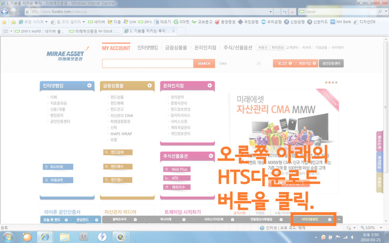389x243 pixels.
Task: Click inside the site search input field
Action: (148, 64)
